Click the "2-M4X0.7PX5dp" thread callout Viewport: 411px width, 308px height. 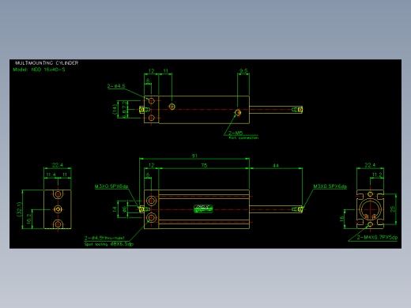377,237
